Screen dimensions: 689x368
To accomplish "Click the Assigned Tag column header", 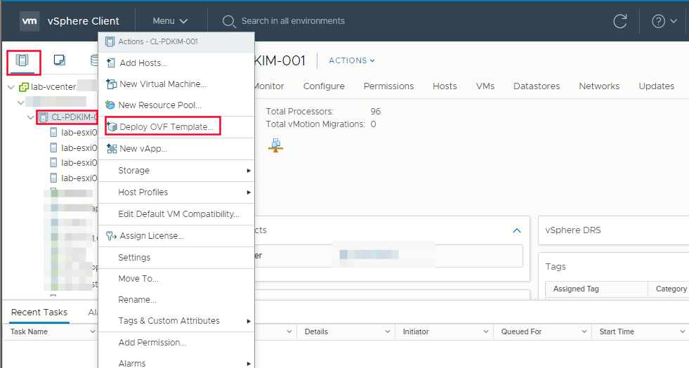I will point(596,289).
